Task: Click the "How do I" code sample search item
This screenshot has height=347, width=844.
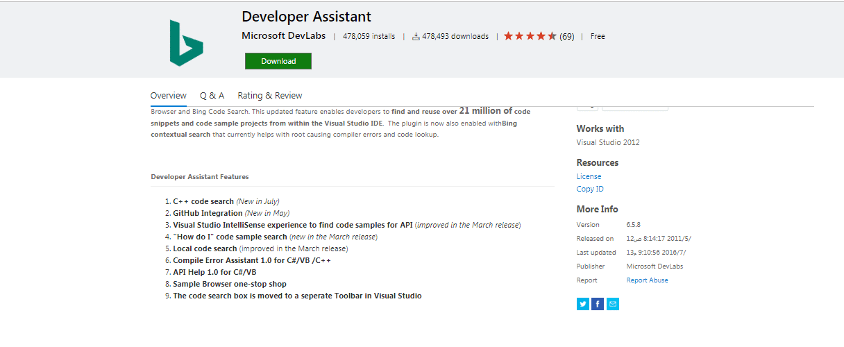Action: pyautogui.click(x=275, y=237)
